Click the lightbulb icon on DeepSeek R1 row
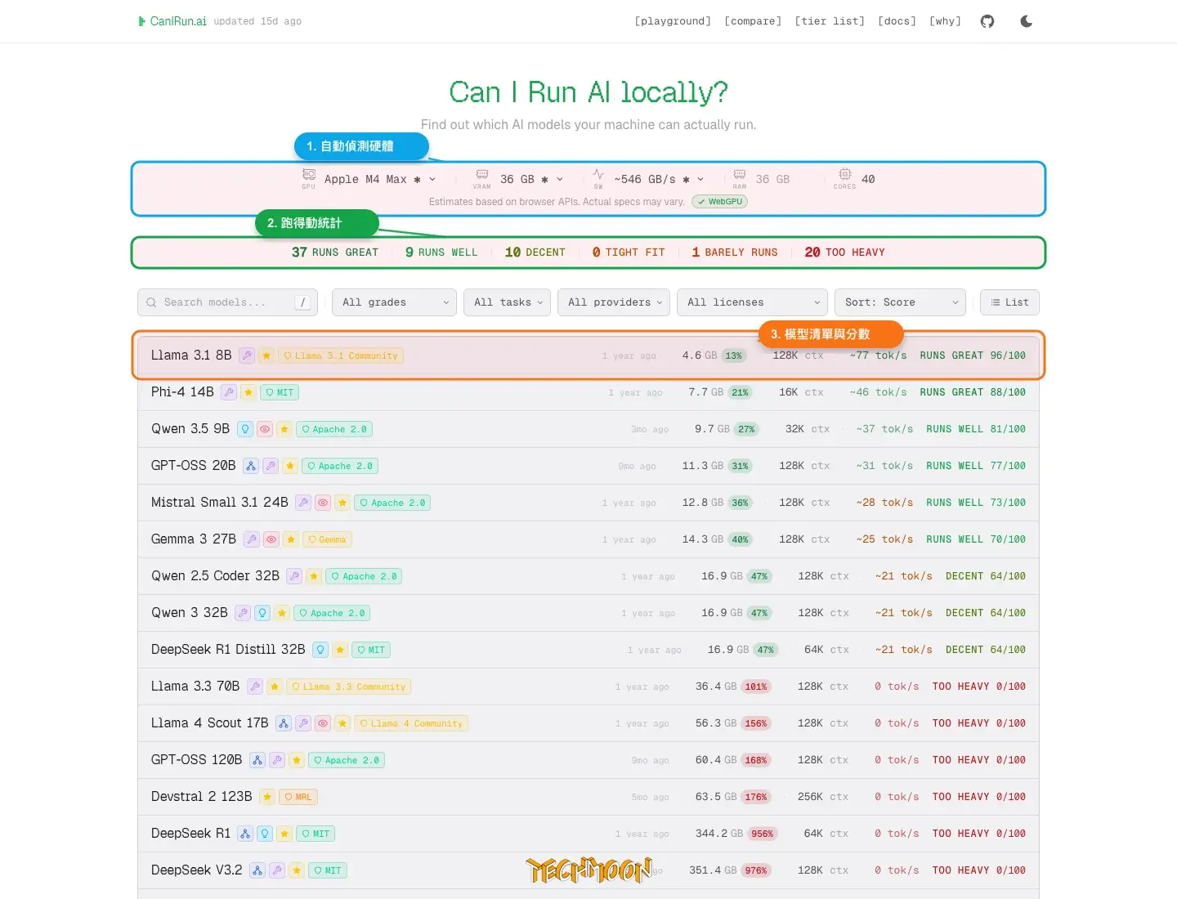This screenshot has height=899, width=1177. 265,834
